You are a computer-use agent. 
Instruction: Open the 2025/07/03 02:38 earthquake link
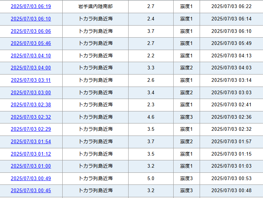31,105
